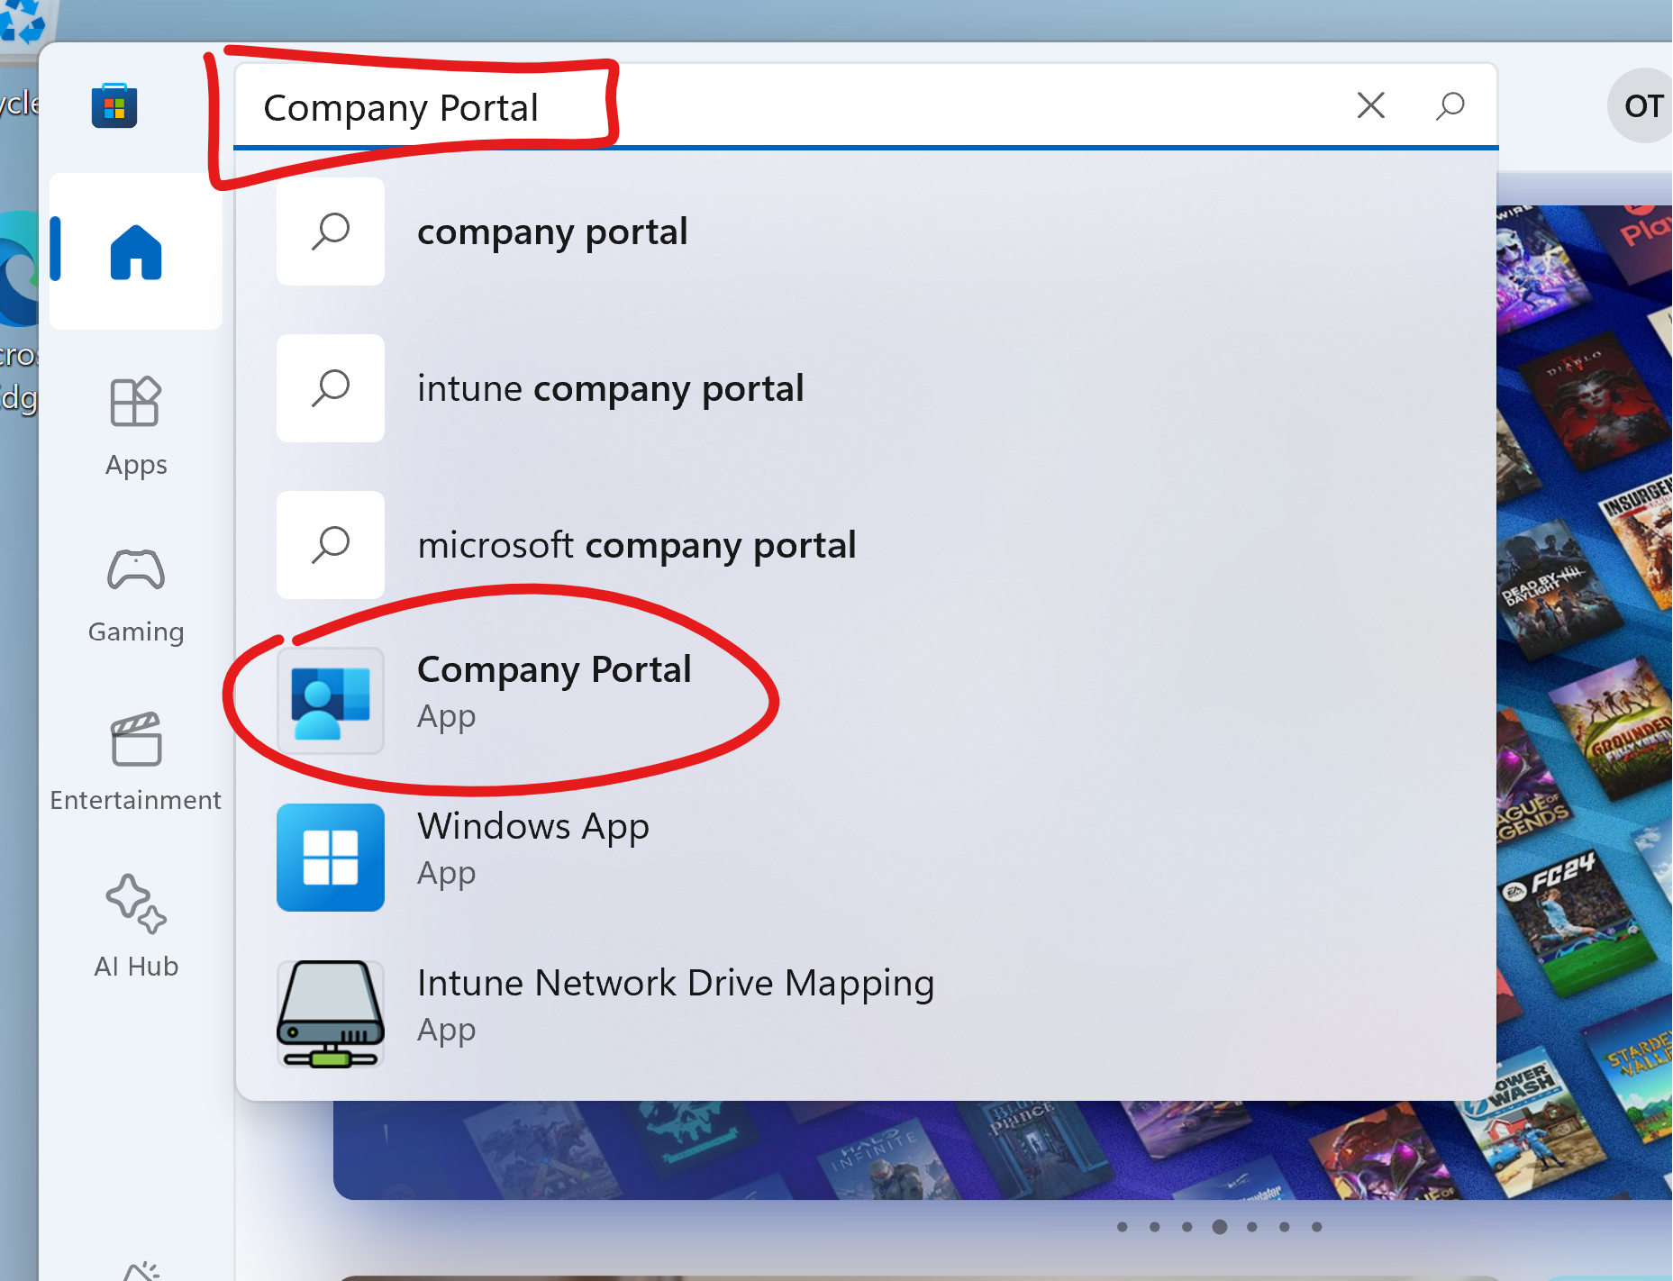This screenshot has width=1673, height=1281.
Task: Click the Microsoft Store logo icon
Action: 114,106
